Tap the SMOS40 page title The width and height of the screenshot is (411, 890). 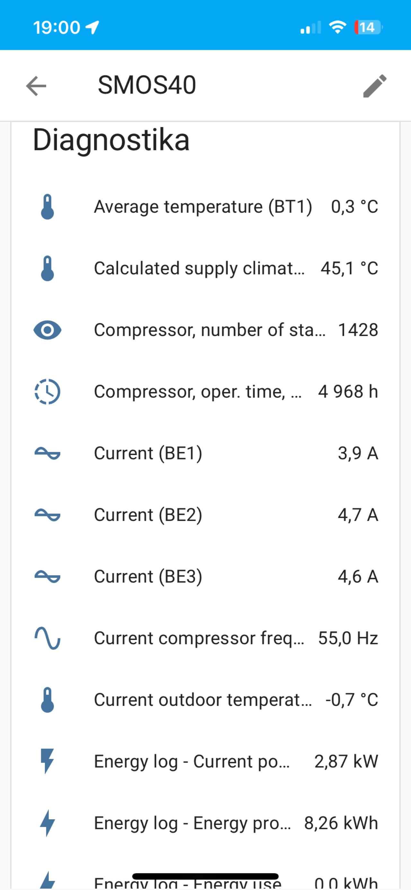[147, 85]
